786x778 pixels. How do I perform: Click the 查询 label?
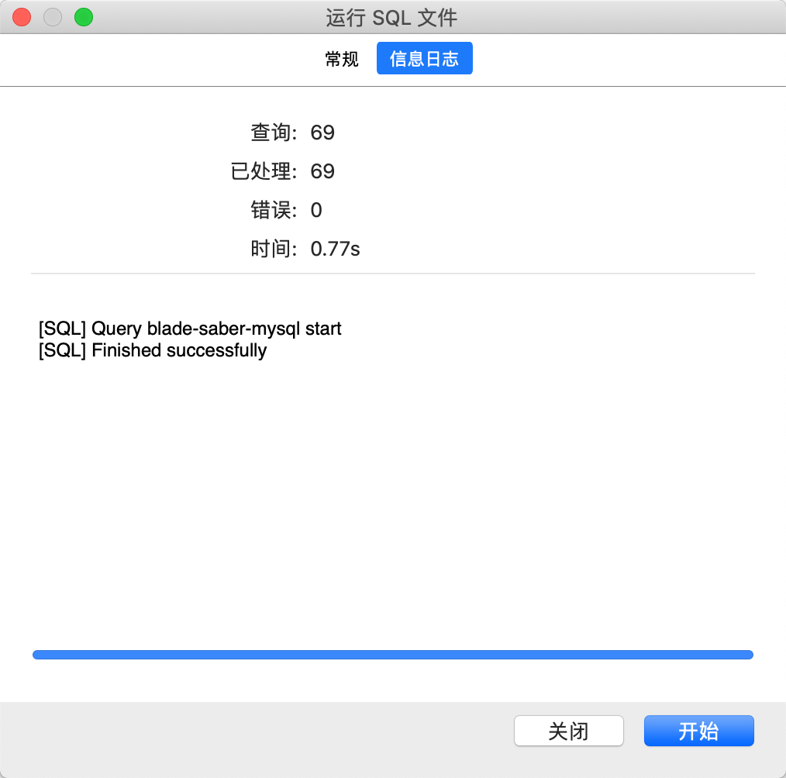coord(274,133)
